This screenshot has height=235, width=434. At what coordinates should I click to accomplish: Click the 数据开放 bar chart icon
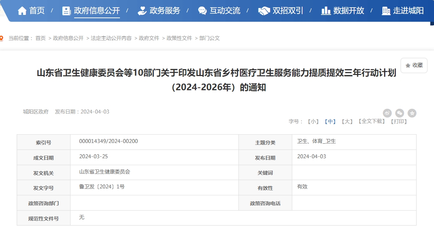(x=326, y=11)
